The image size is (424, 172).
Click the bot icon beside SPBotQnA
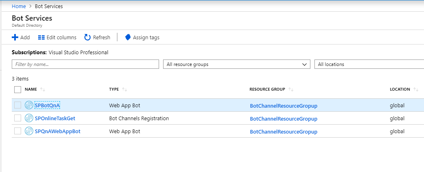tap(29, 105)
